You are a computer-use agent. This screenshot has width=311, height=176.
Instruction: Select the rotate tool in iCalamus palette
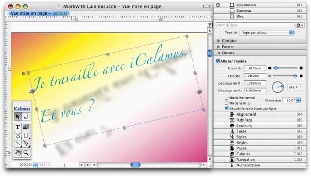[26, 117]
